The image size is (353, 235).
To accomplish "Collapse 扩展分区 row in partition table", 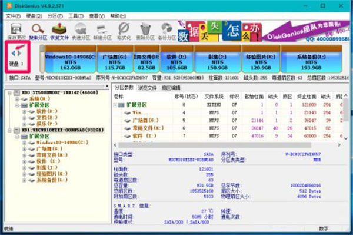I will pos(115,105).
